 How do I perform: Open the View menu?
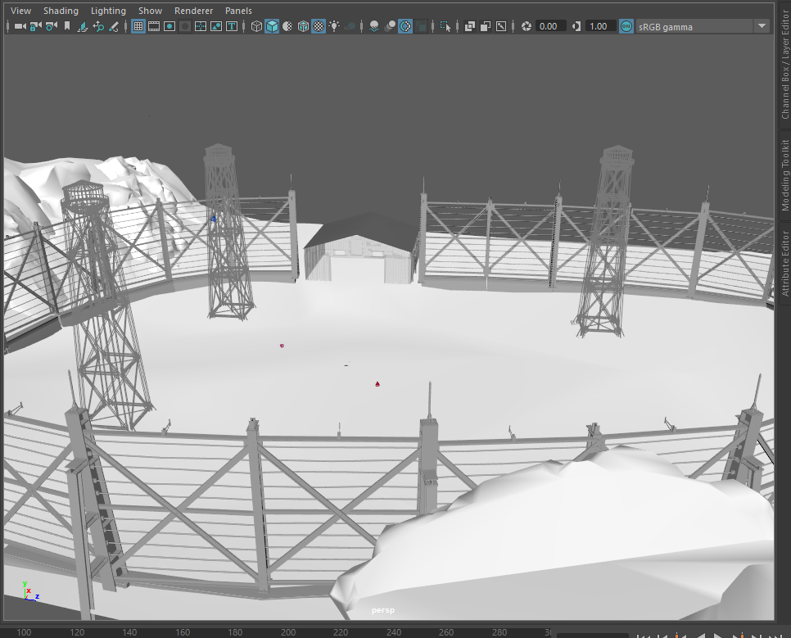(x=20, y=11)
